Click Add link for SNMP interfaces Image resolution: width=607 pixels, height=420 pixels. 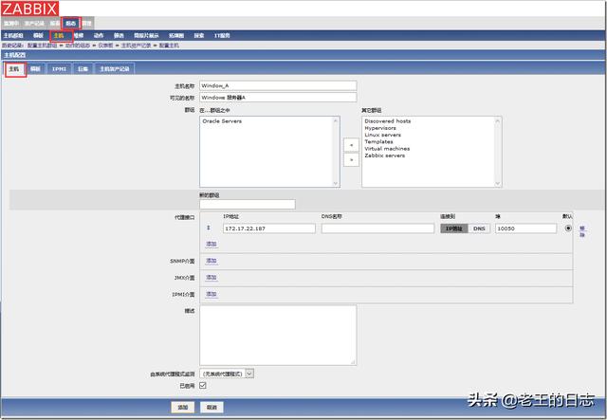[212, 261]
